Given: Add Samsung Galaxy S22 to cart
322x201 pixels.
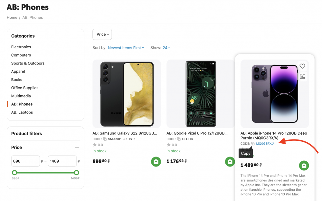Looking at the screenshot, I should coord(156,162).
